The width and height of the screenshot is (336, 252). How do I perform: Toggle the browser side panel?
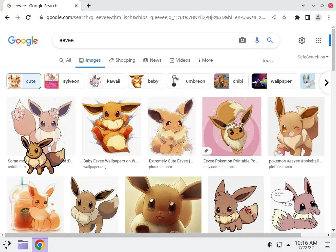pyautogui.click(x=308, y=17)
